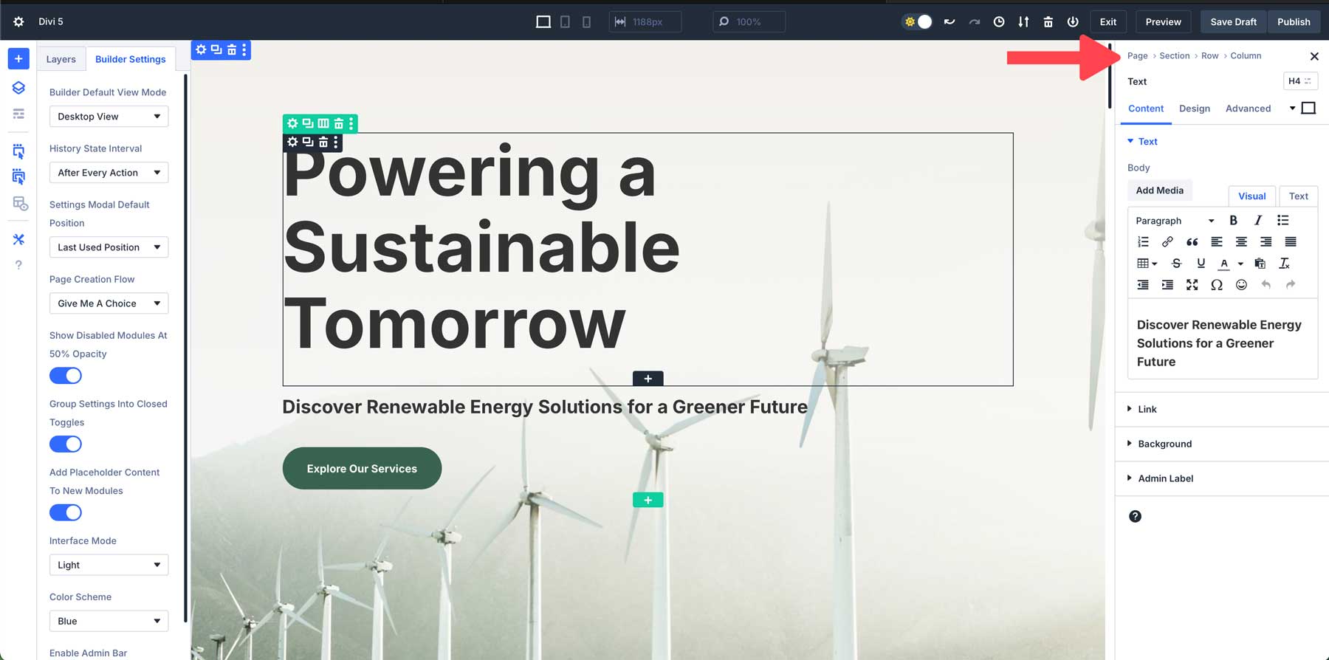Open the Layers icon in left sidebar
1329x660 pixels.
18,88
